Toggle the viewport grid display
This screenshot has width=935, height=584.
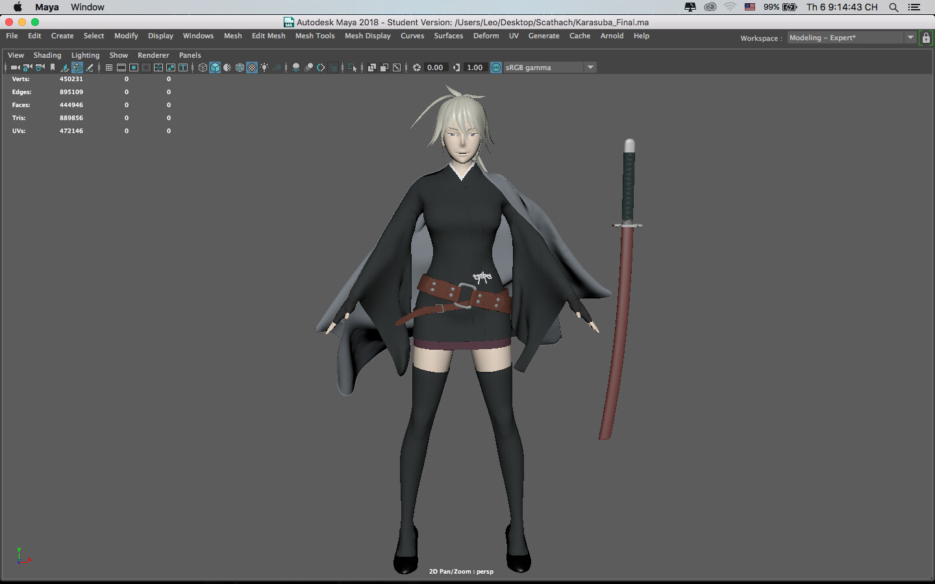tap(109, 67)
